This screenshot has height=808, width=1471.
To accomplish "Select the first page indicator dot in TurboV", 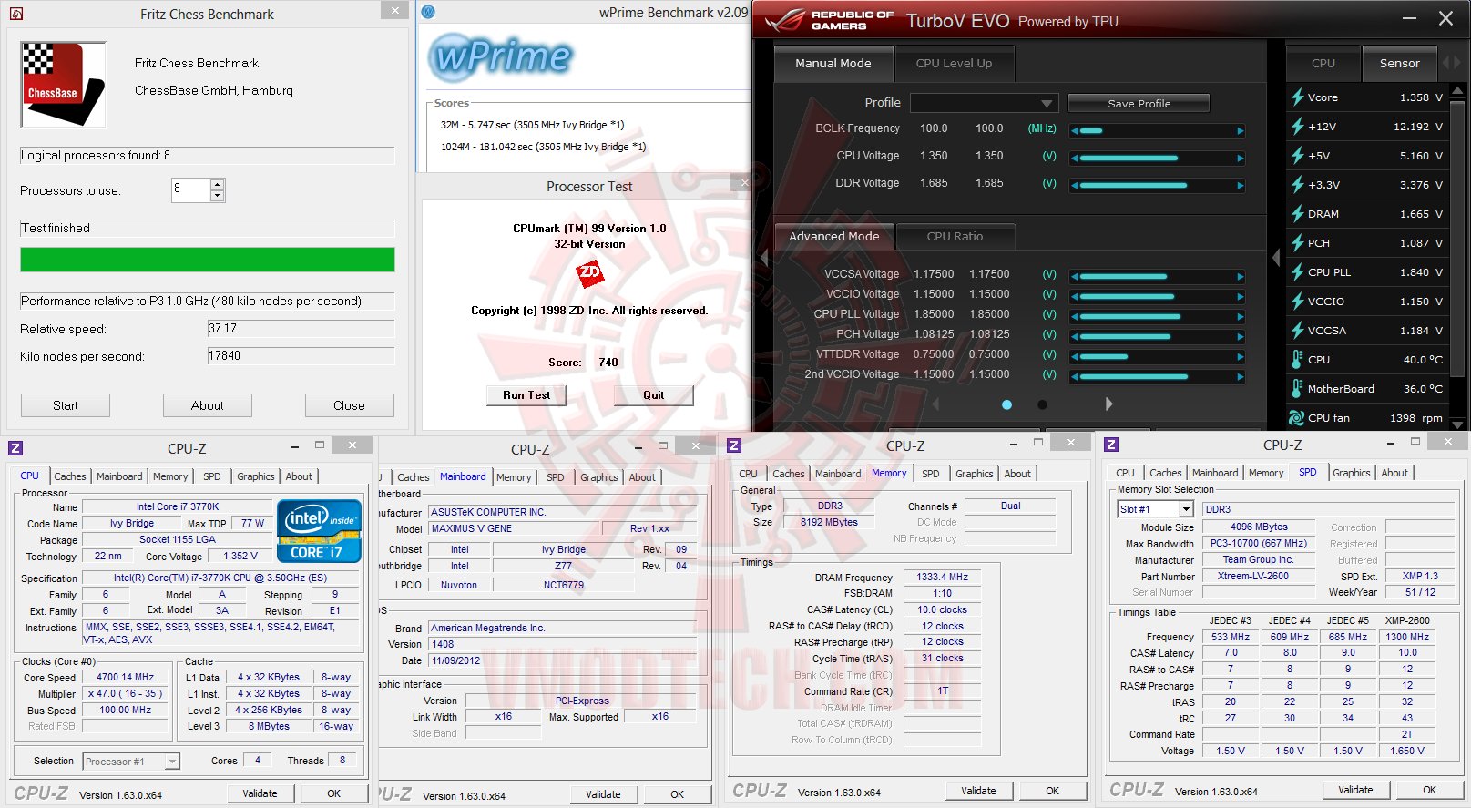I will coord(1006,404).
